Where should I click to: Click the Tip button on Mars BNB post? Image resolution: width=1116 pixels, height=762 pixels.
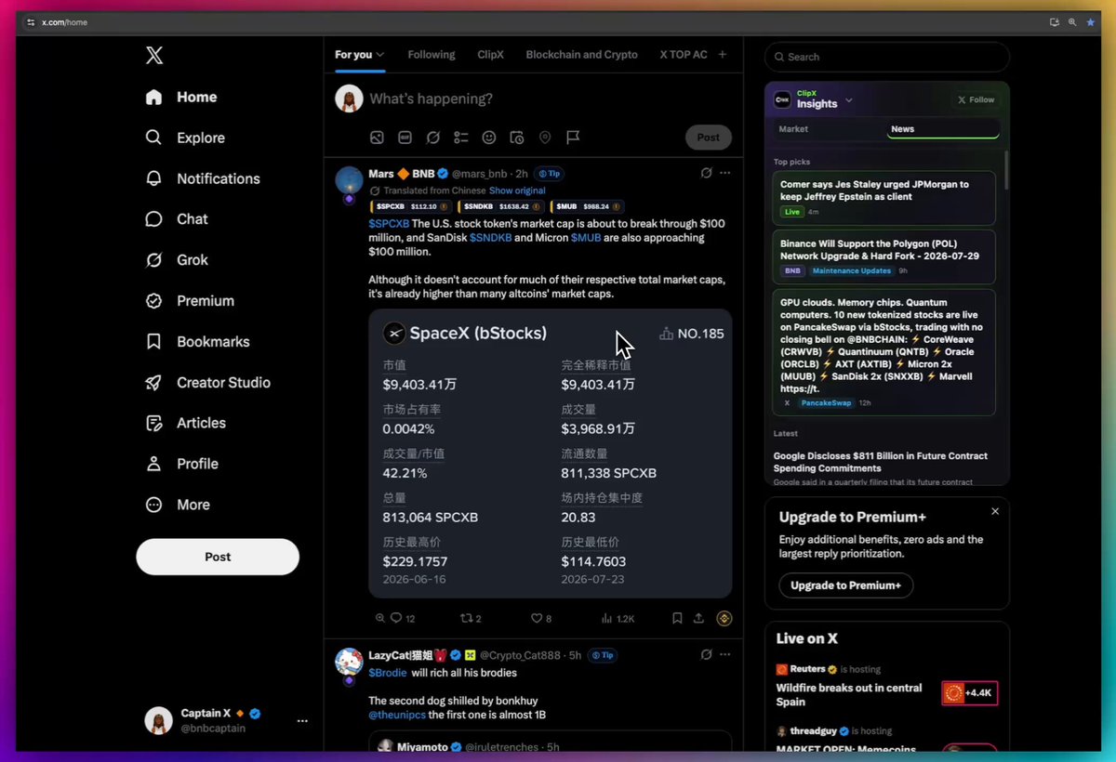(549, 174)
